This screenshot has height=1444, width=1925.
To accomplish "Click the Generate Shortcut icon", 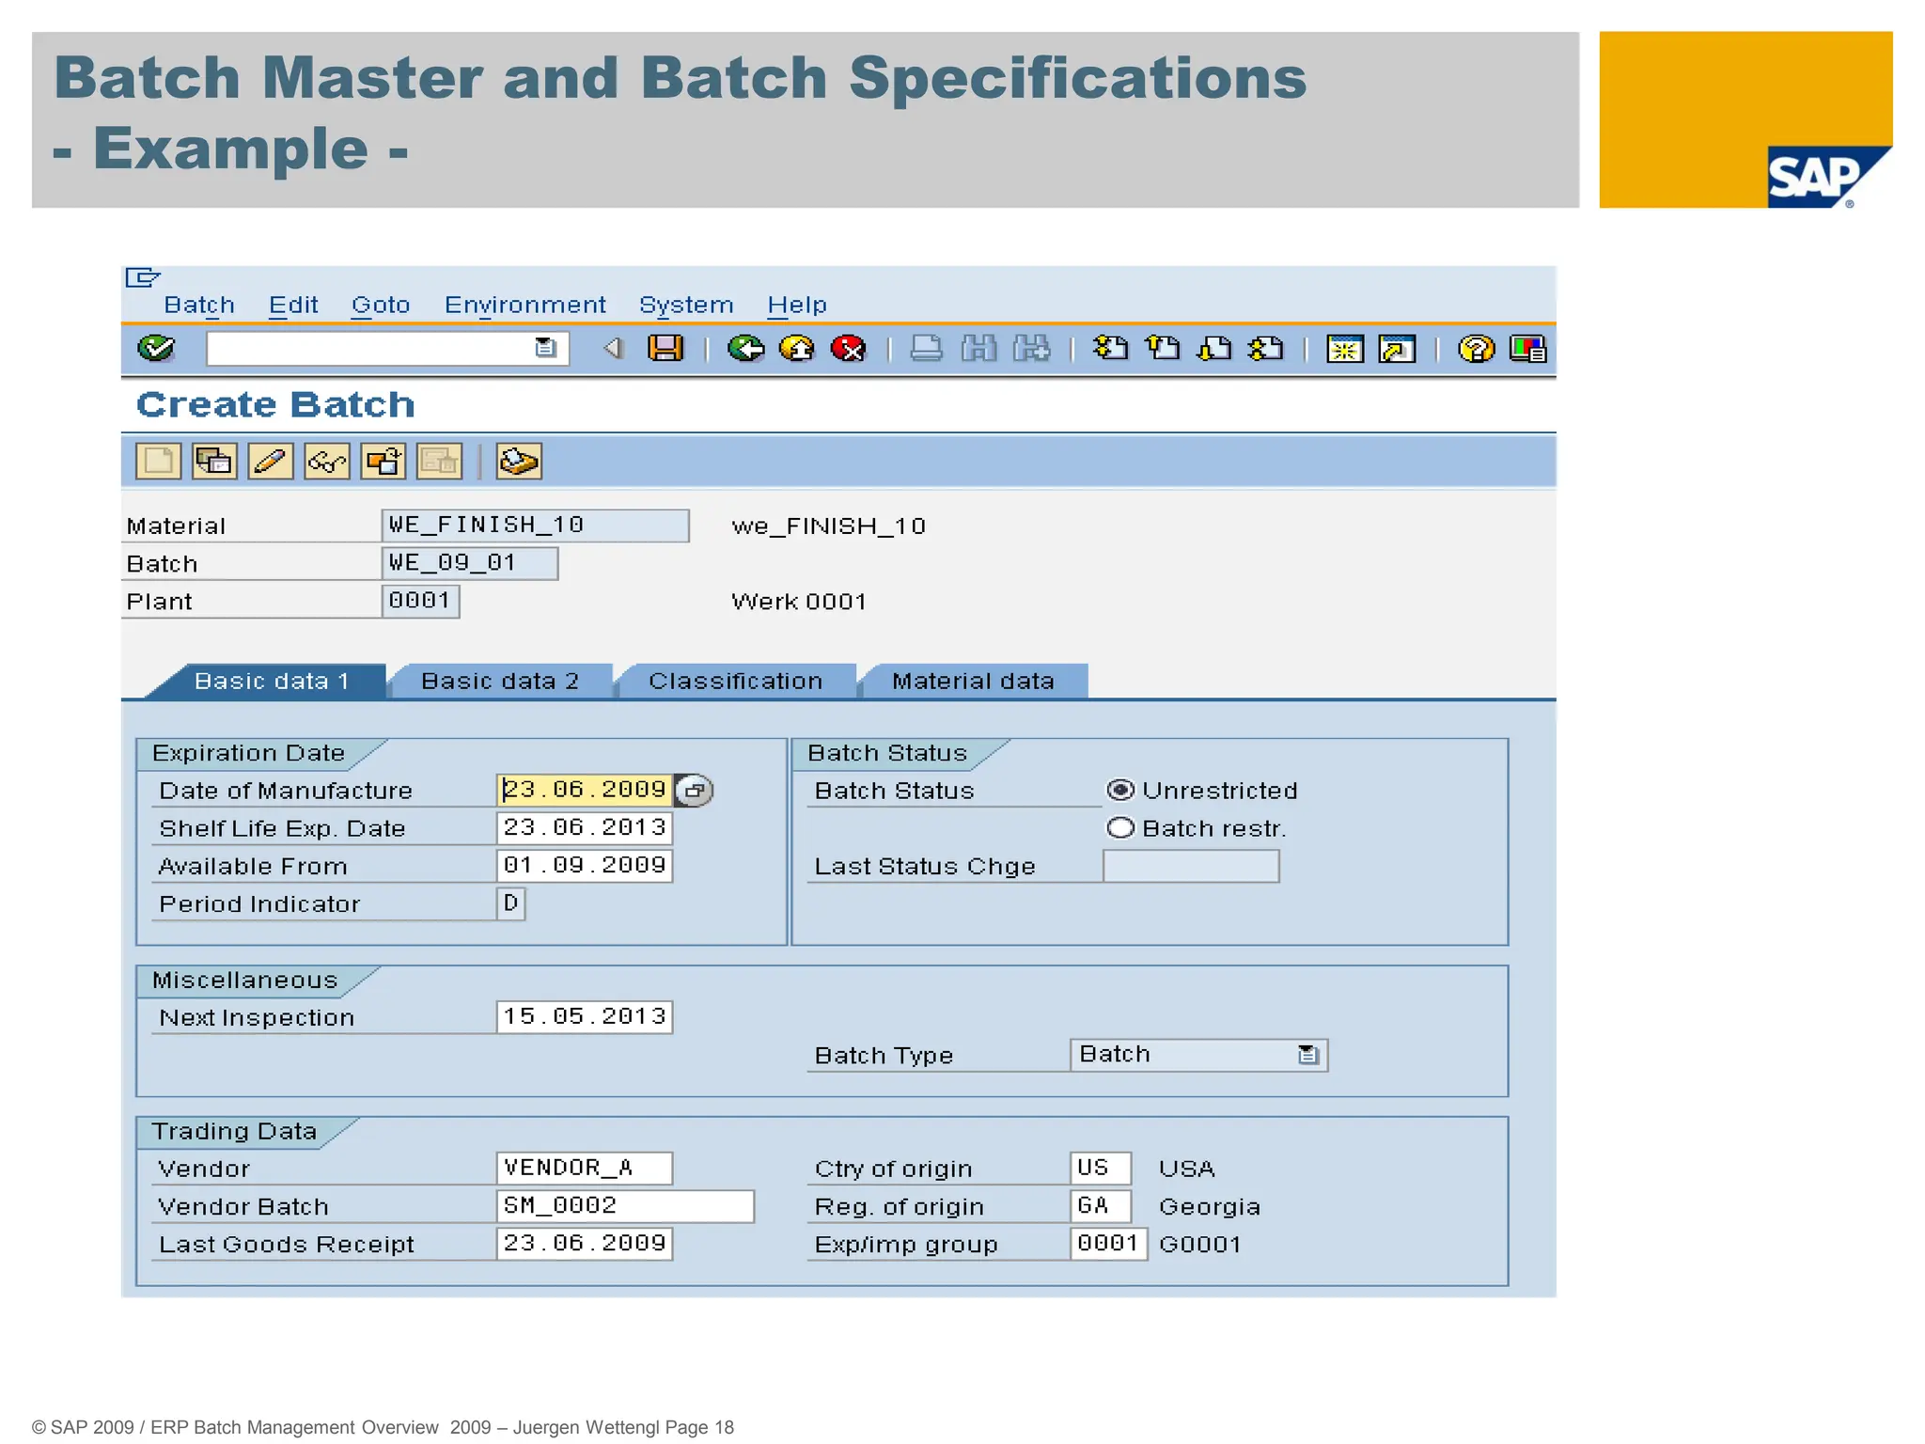I will tap(1397, 349).
